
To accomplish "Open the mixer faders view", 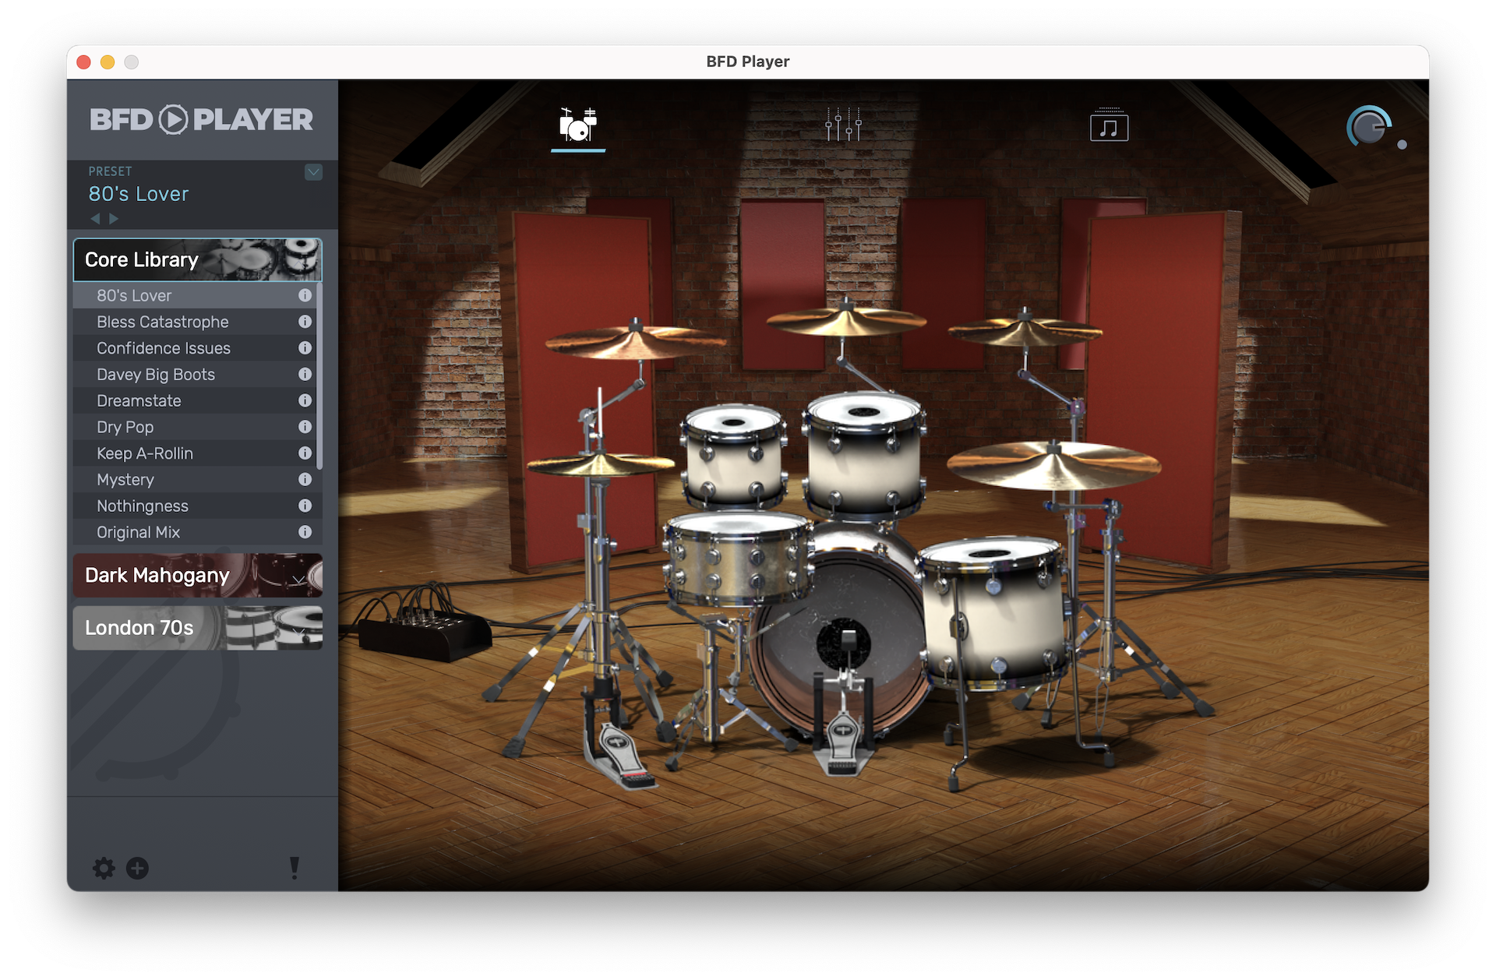I will tap(843, 125).
